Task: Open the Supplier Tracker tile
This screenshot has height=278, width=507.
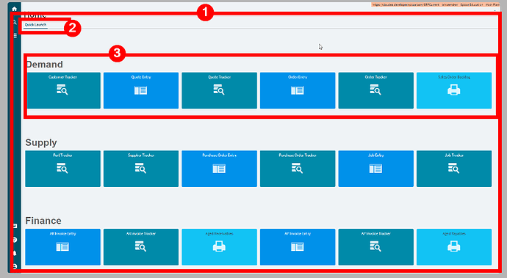Action: (x=141, y=169)
